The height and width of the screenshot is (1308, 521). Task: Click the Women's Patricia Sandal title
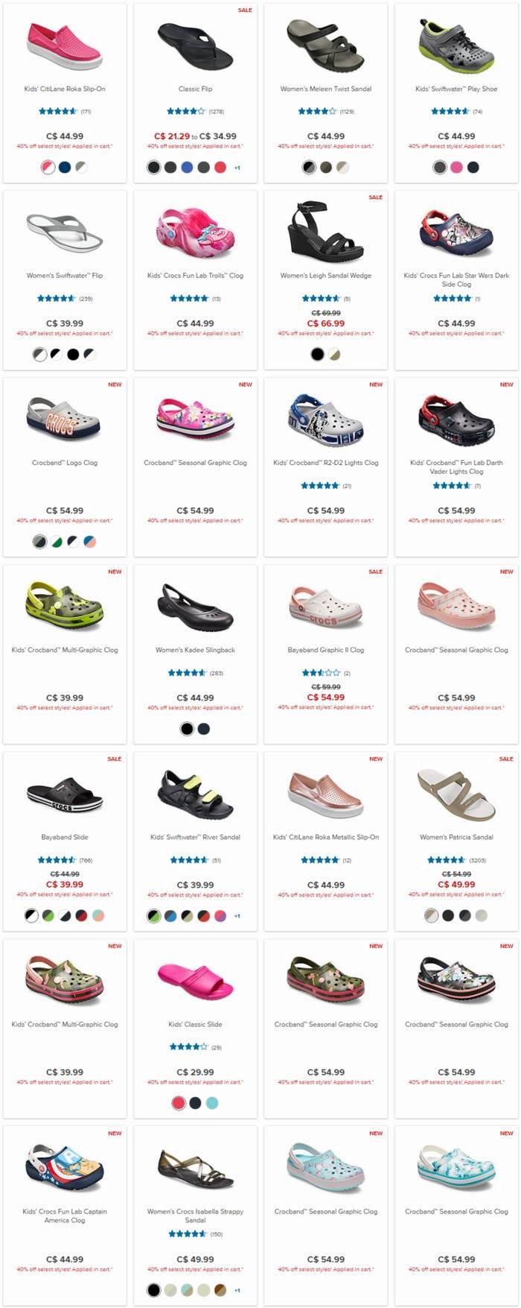click(x=456, y=837)
